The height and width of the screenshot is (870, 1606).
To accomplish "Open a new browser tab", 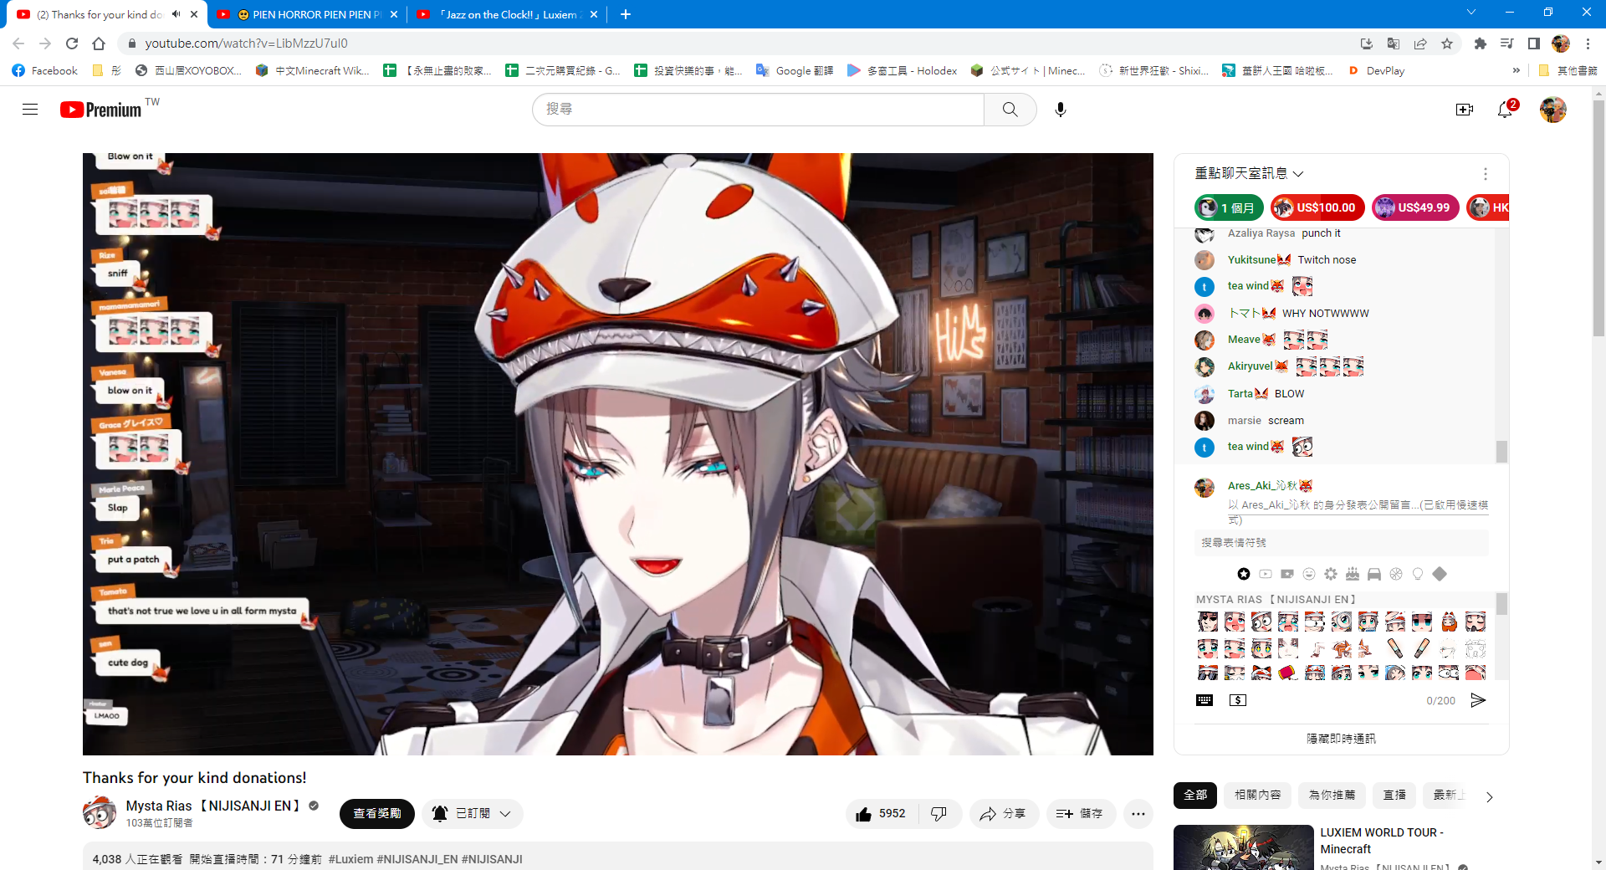I will tap(625, 14).
